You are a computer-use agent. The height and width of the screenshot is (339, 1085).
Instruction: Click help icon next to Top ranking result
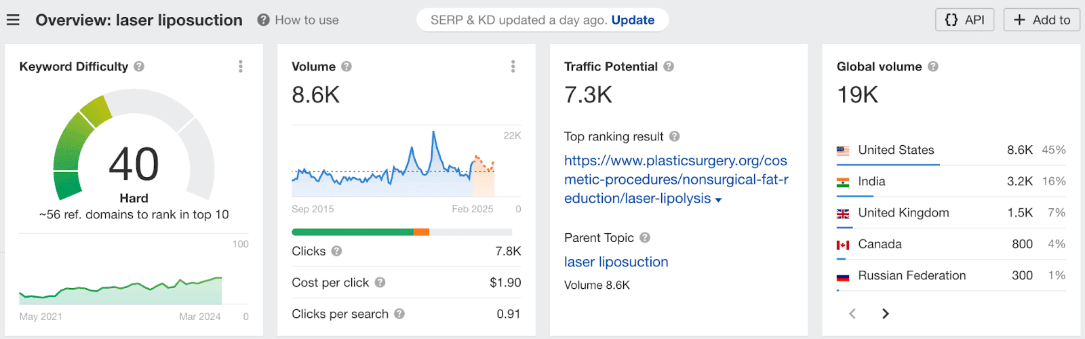click(x=675, y=136)
